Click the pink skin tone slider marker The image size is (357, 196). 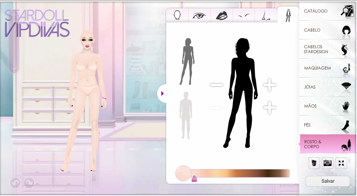[x=194, y=179]
